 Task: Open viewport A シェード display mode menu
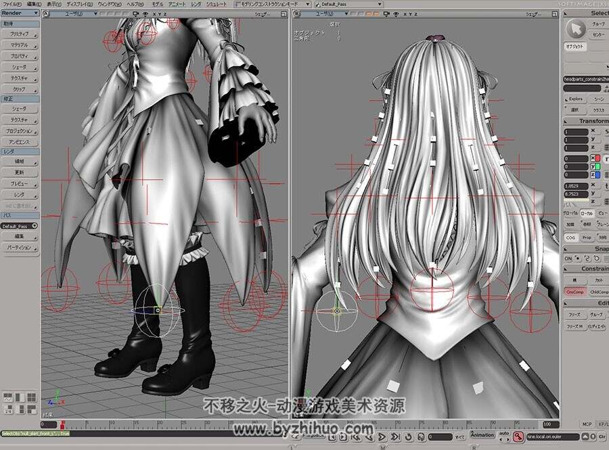pyautogui.click(x=262, y=14)
